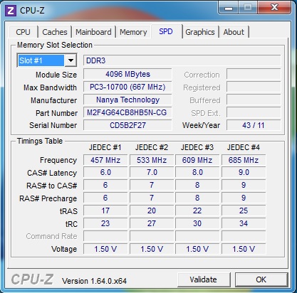Click the empty Registered field
Screen dimensions: 297x293
click(x=254, y=87)
